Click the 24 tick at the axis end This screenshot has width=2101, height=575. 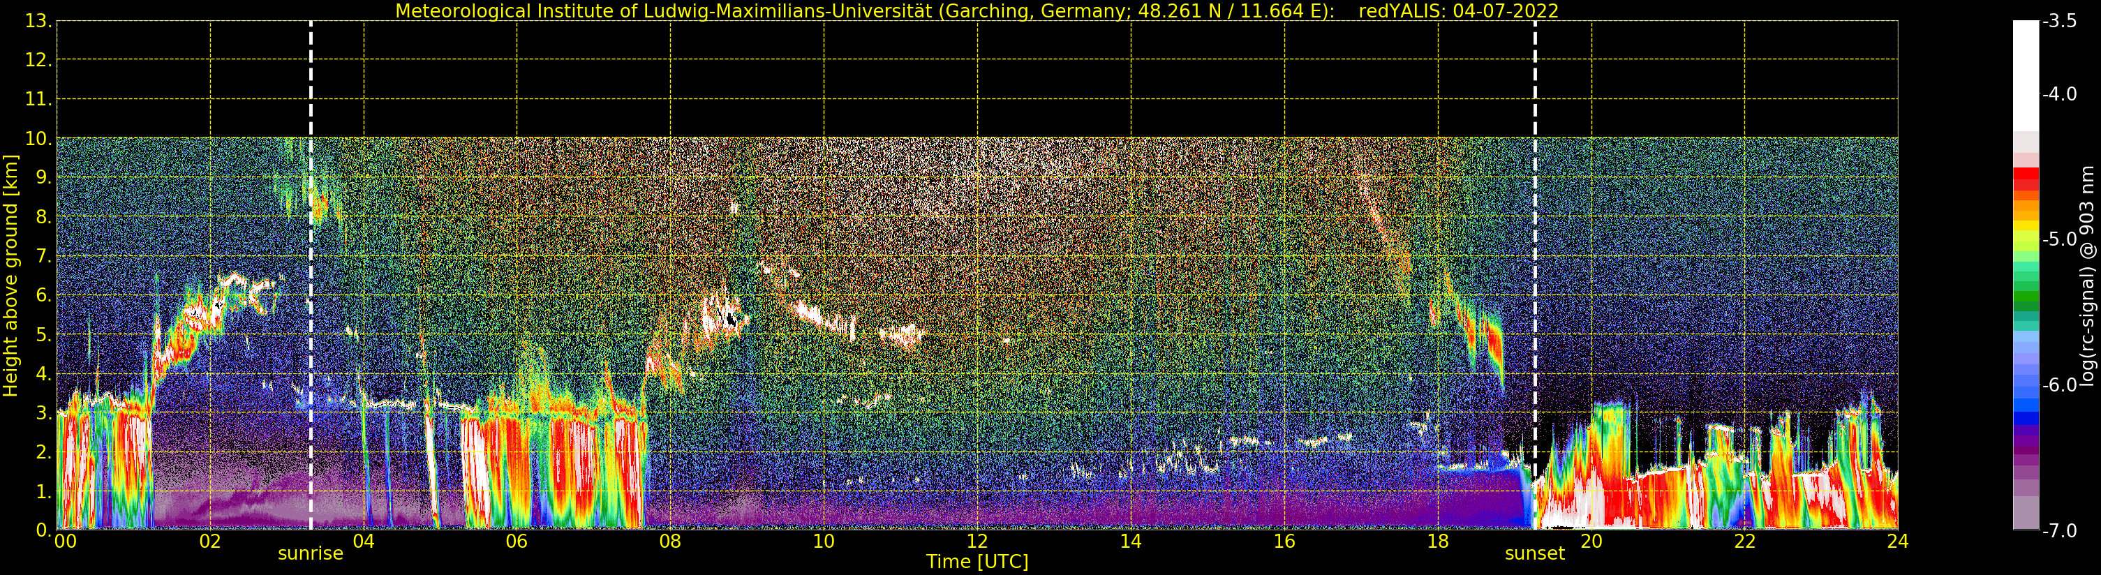[x=1897, y=542]
